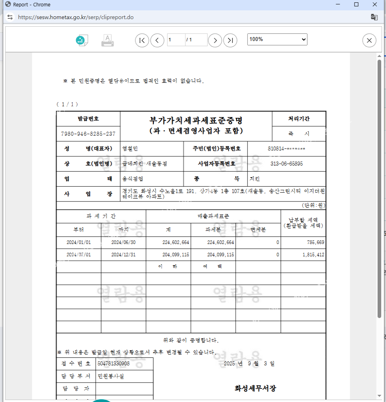Screen dimensions: 386x402
Task: Click the scrollbar down arrow
Action: (379, 398)
